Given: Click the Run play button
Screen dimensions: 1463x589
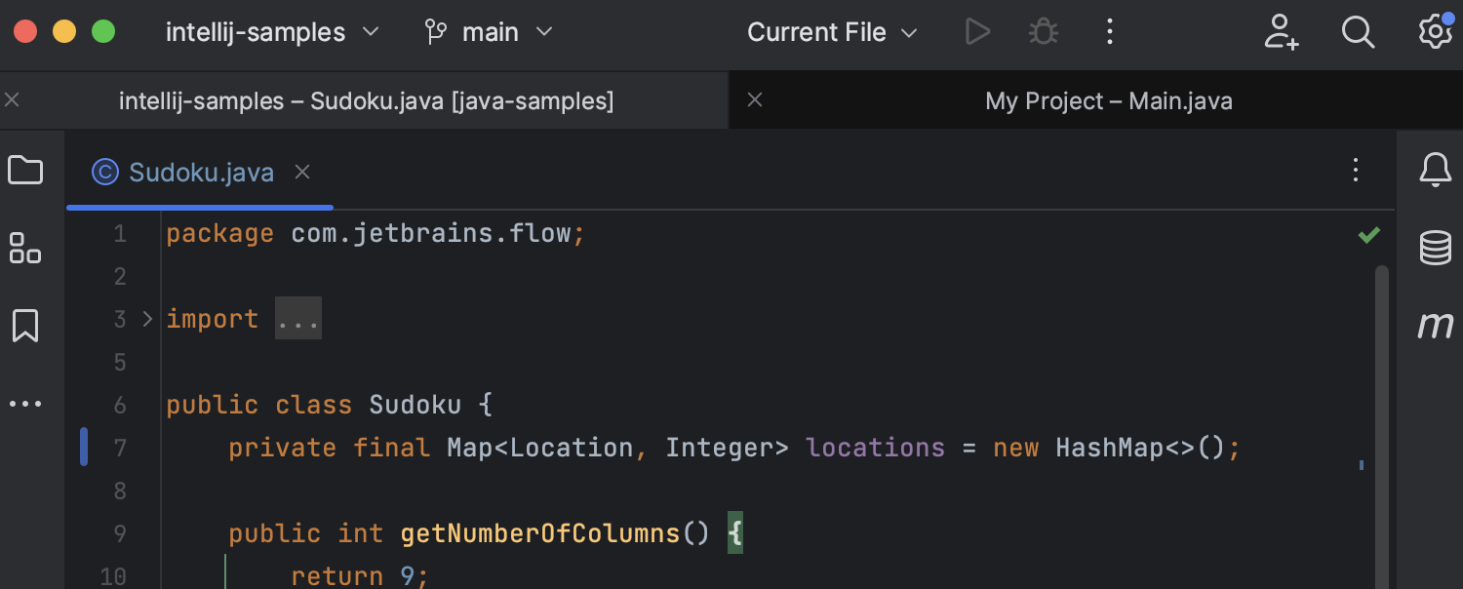Looking at the screenshot, I should [x=977, y=32].
